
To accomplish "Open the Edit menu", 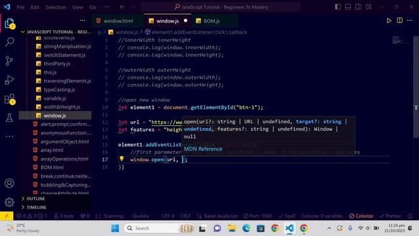I will (x=35, y=7).
